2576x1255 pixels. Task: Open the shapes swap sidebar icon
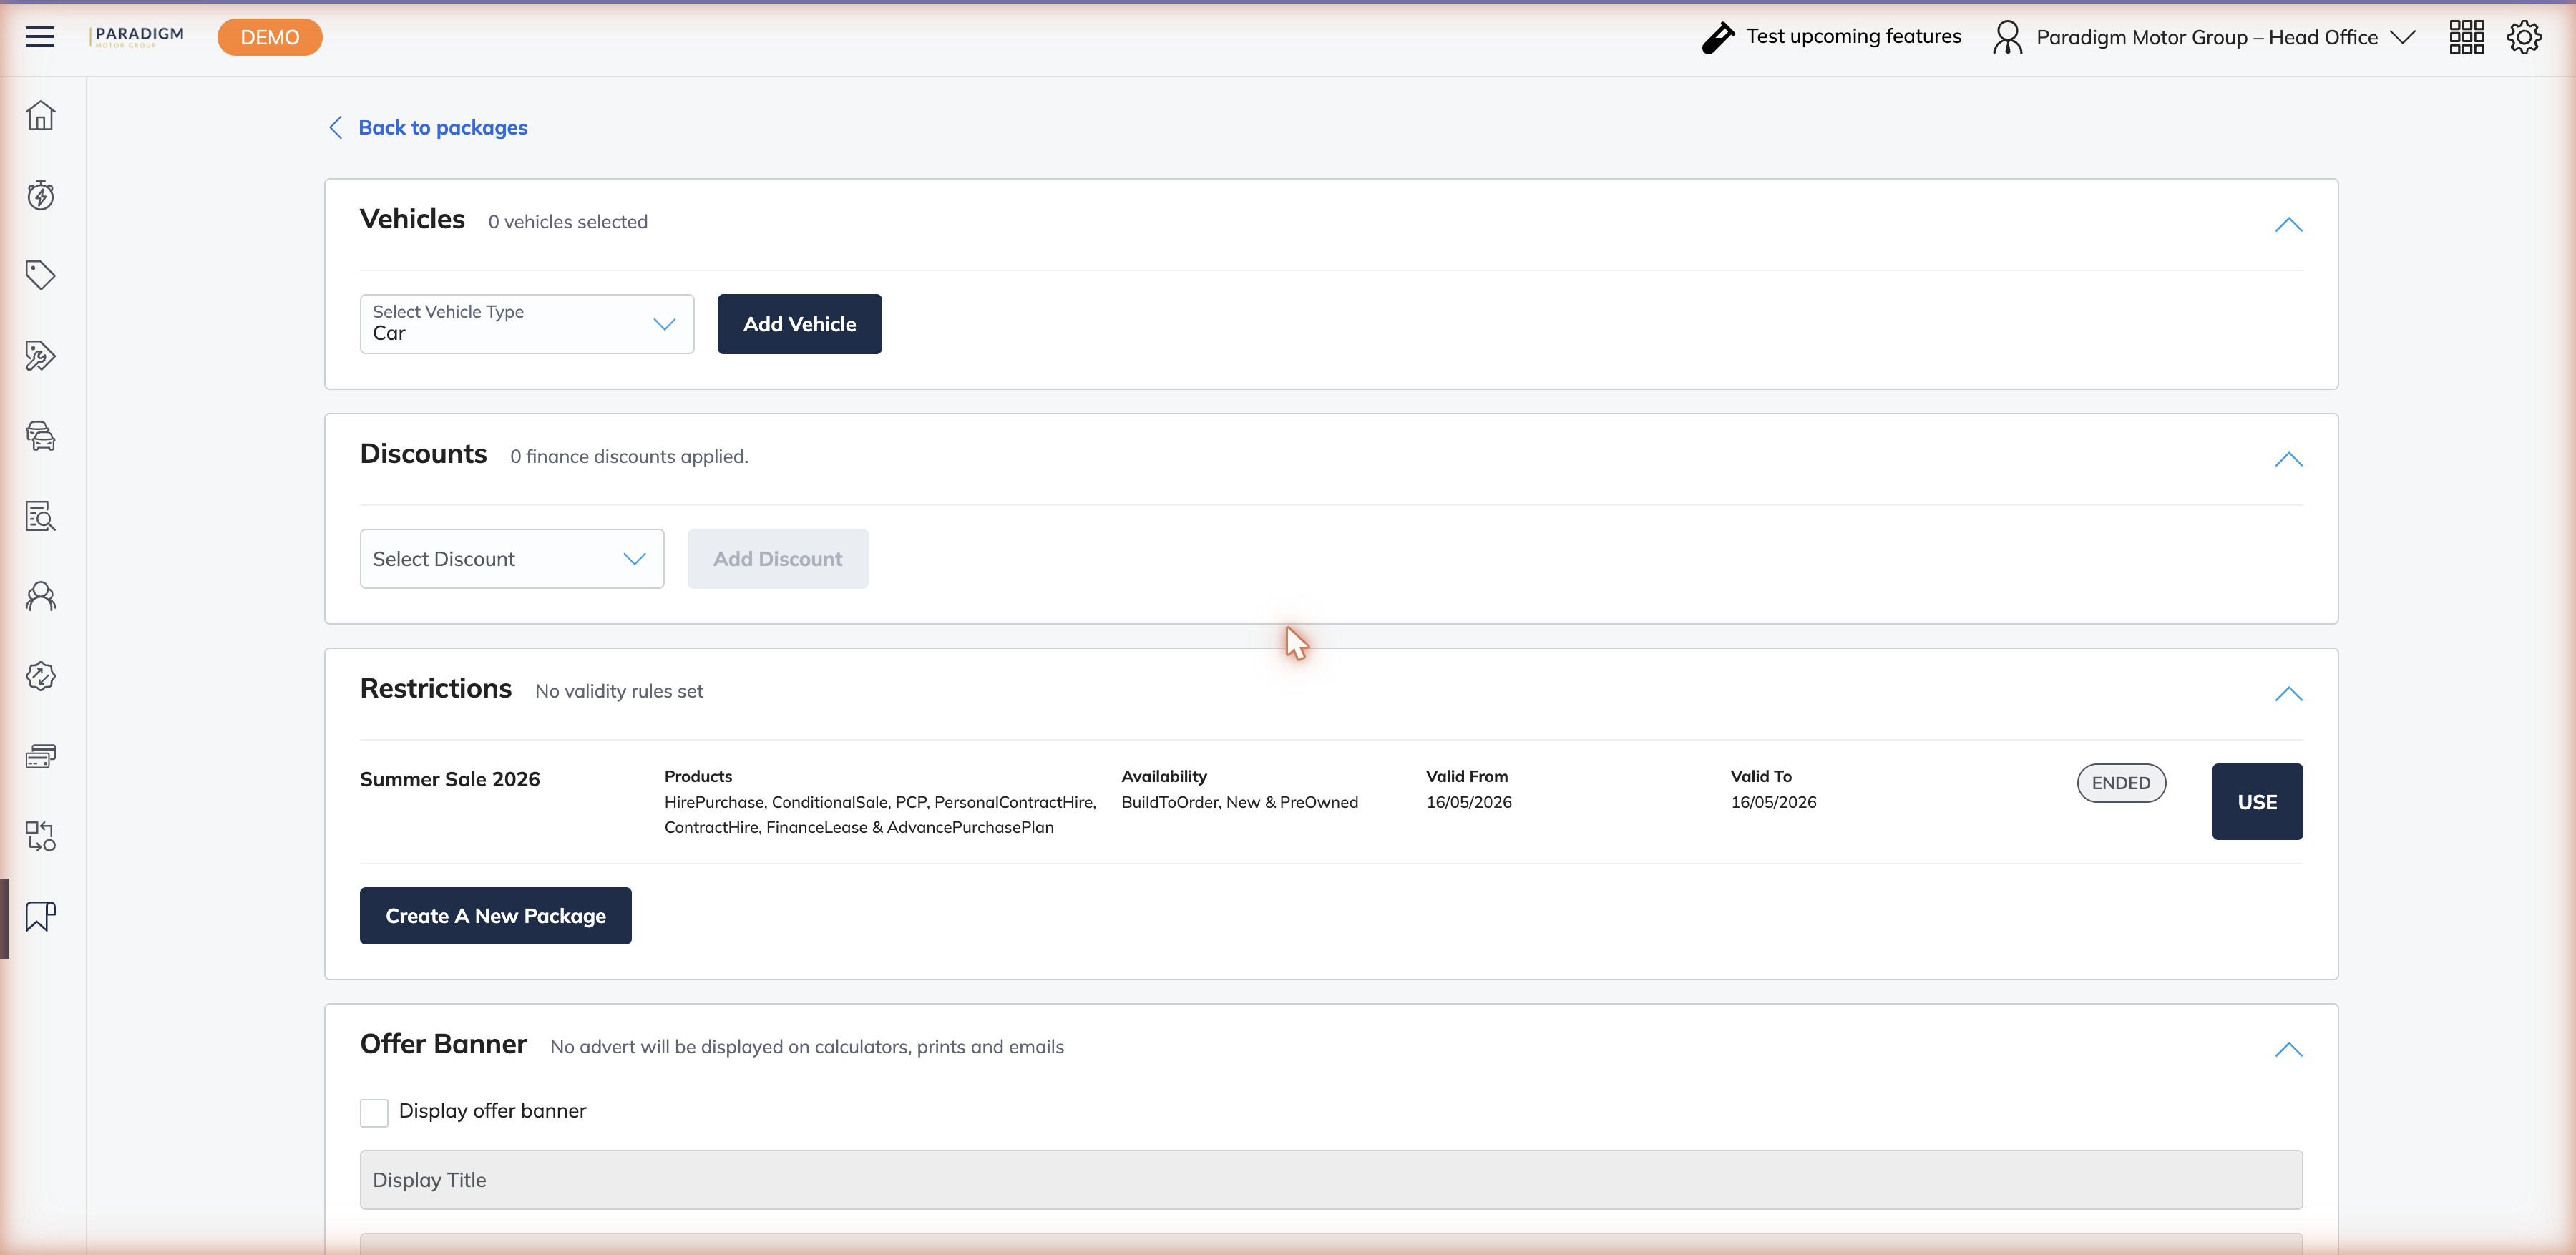(x=40, y=836)
